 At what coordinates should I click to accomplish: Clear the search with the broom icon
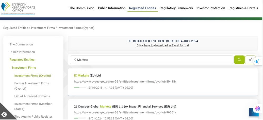tap(250, 60)
